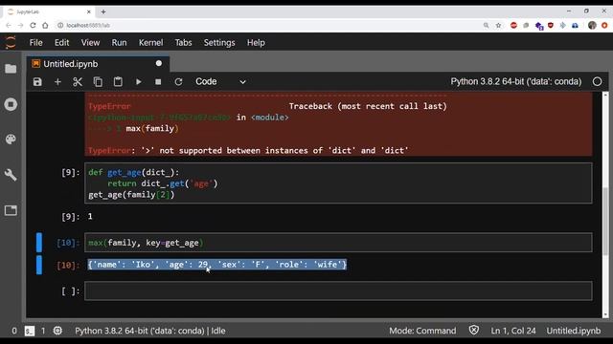The height and width of the screenshot is (344, 613).
Task: Select the JupyterLab browser tab
Action: [x=49, y=11]
